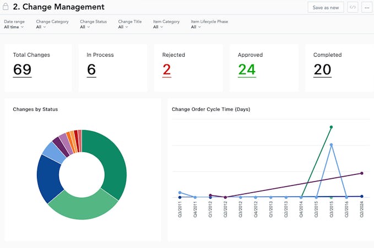Select the dark blue donut segment
Viewport: 374px width, 248px height.
pyautogui.click(x=48, y=178)
